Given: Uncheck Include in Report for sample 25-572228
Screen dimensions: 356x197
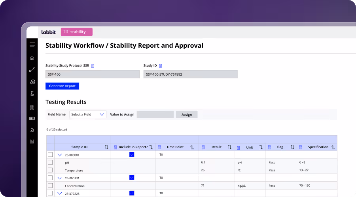Looking at the screenshot, I should [132, 193].
